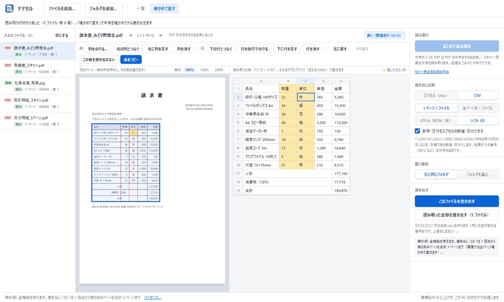Viewport: 504px width, 302px height.
Task: Click 下に行を足す button
Action: click(287, 49)
